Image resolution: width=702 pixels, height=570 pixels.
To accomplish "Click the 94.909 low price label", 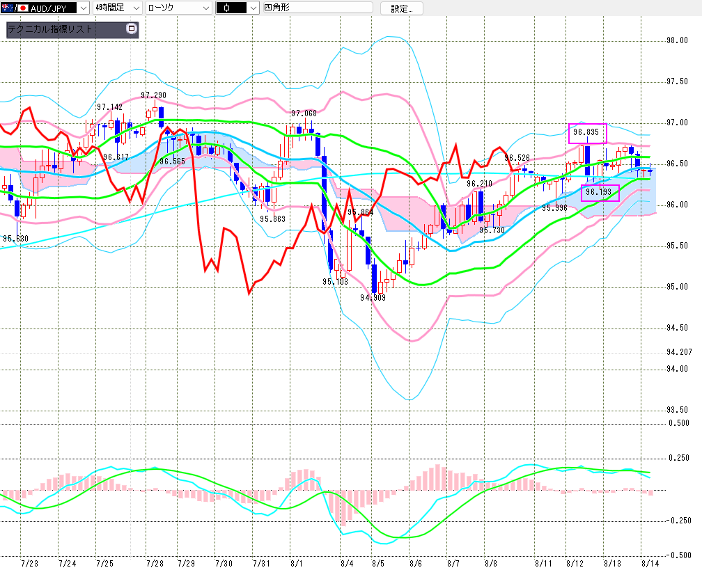I will (373, 297).
